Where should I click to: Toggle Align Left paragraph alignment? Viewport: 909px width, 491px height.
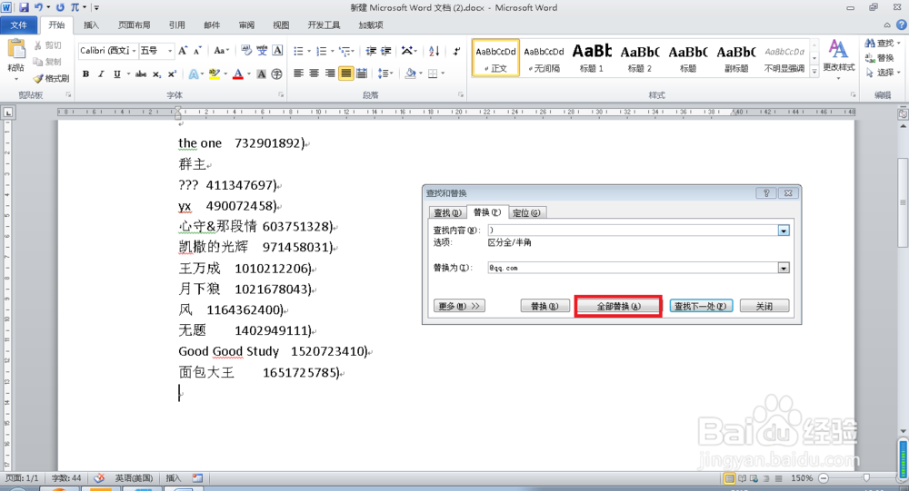click(298, 74)
